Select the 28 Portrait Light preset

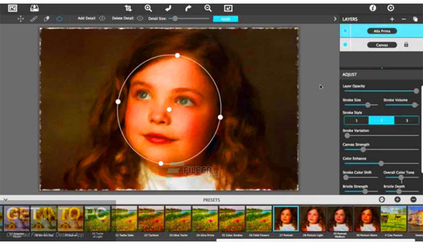tap(313, 219)
